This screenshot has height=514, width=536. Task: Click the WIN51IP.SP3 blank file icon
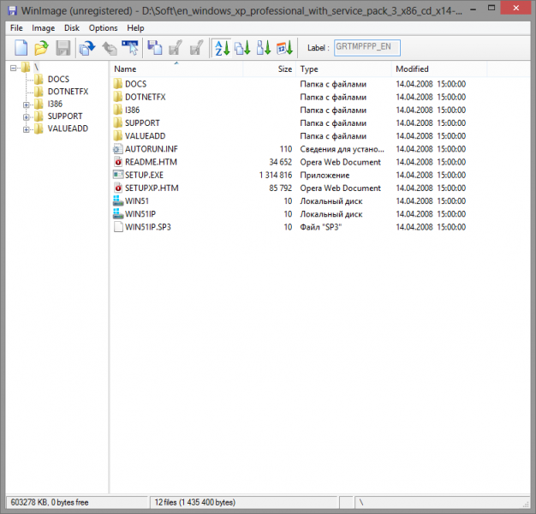(x=118, y=227)
